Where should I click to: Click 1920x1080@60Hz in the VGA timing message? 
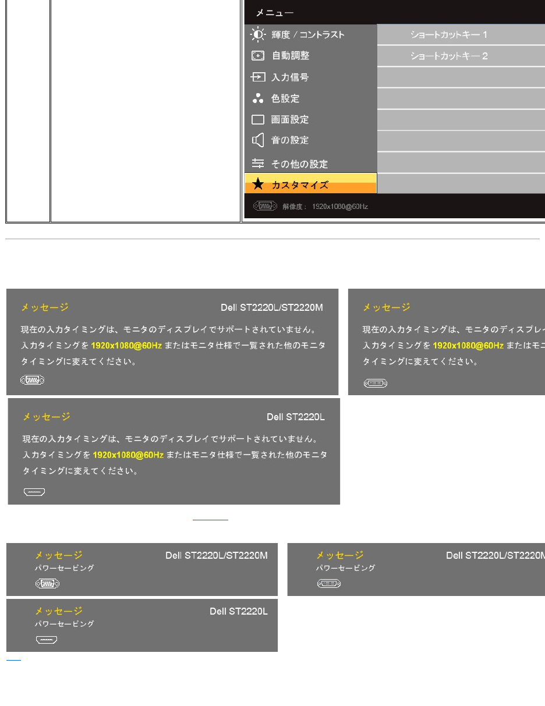tap(126, 345)
